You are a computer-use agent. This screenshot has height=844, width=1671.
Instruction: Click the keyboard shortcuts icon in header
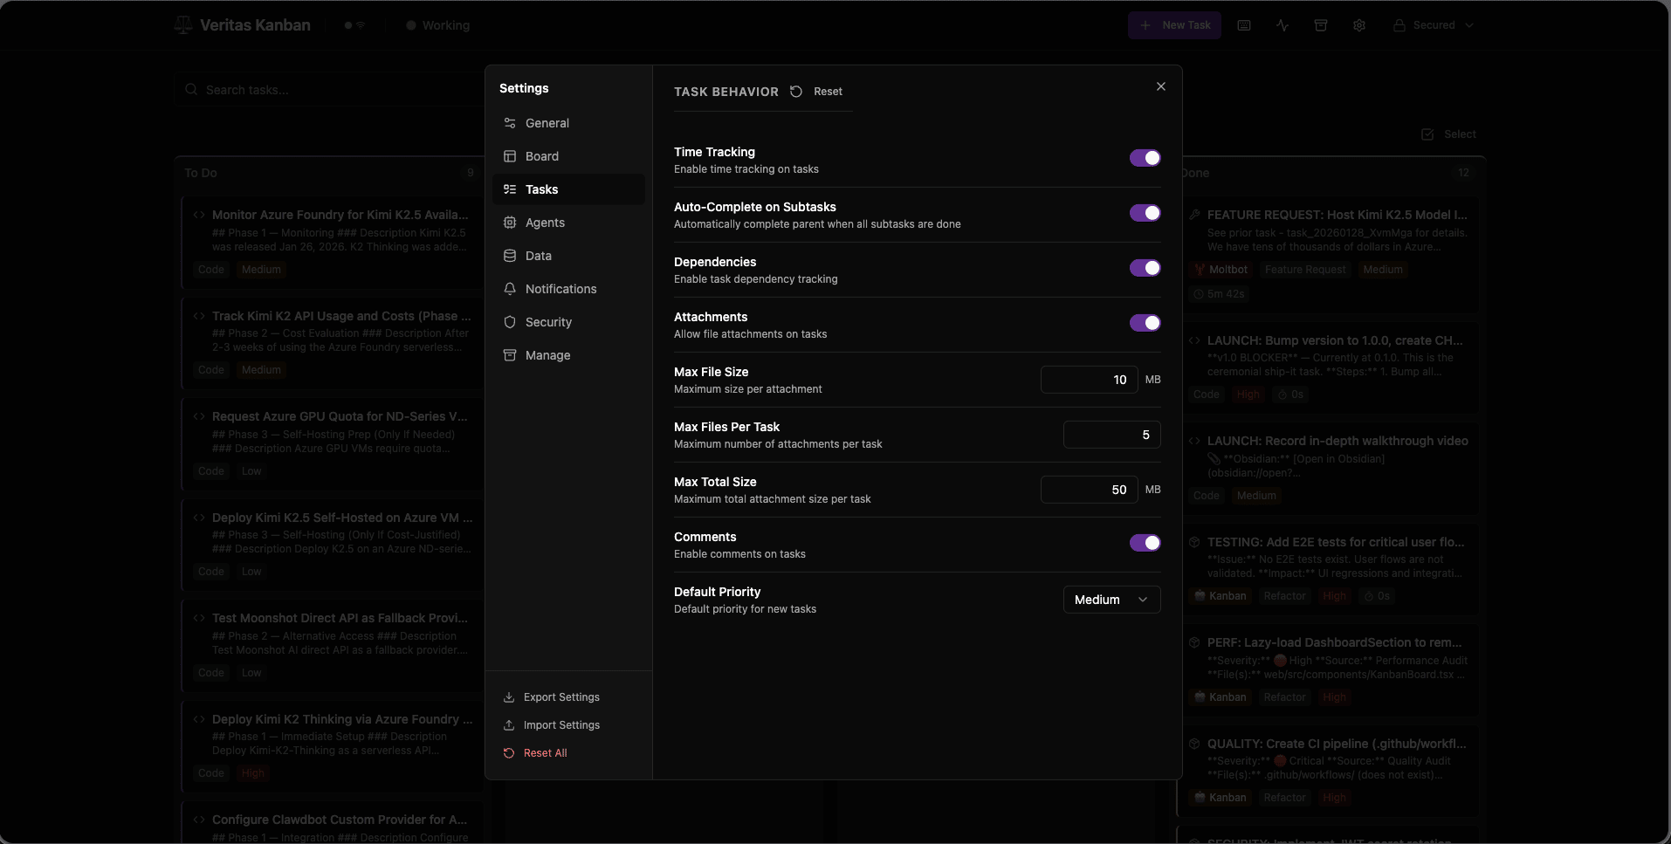[x=1244, y=25]
